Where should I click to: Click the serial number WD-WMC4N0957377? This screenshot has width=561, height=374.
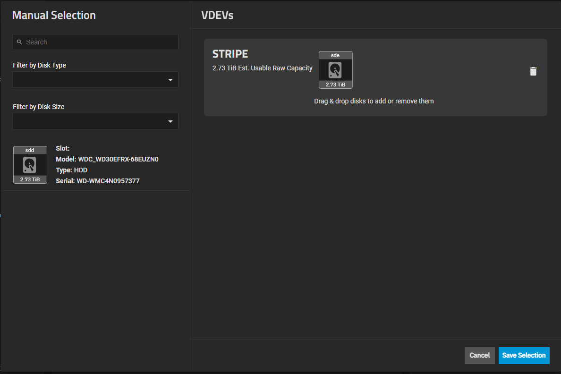(108, 181)
